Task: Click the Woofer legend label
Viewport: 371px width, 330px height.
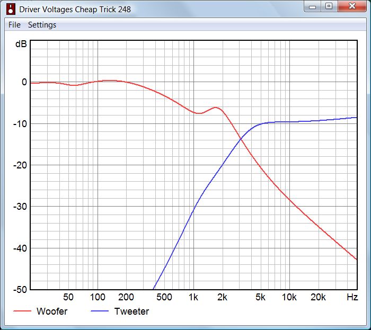Action: tap(52, 311)
